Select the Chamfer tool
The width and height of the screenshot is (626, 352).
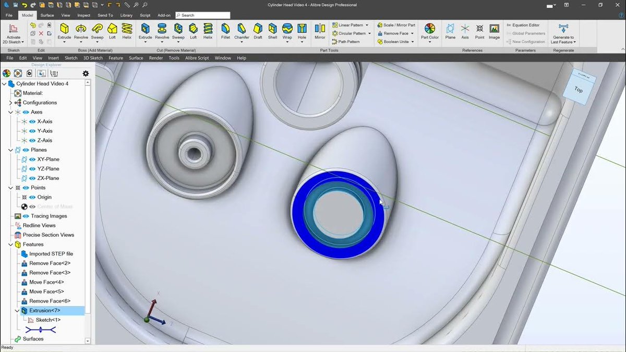[242, 31]
